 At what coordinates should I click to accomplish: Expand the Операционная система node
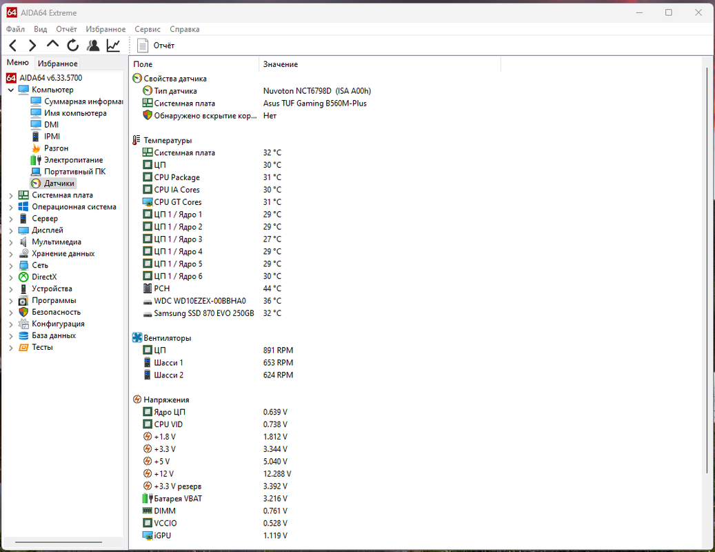[11, 207]
